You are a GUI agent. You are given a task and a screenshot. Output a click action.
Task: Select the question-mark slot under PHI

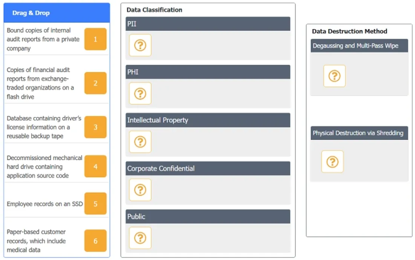(140, 94)
